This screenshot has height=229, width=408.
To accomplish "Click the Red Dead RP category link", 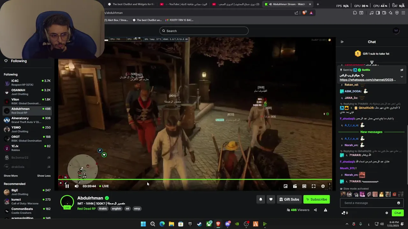I will (86, 209).
